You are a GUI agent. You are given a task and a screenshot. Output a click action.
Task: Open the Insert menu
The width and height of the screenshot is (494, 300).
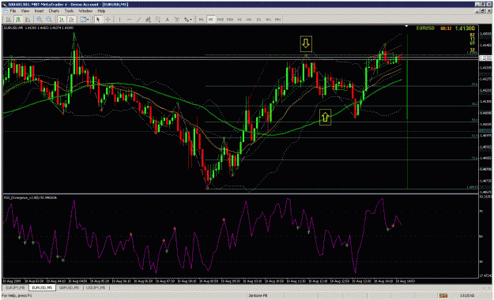[x=39, y=11]
